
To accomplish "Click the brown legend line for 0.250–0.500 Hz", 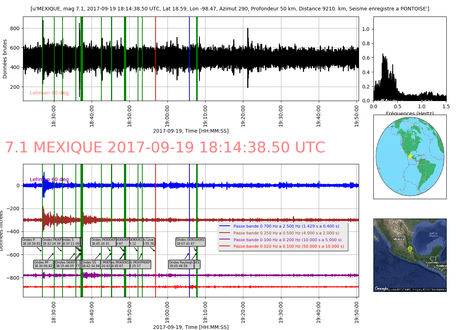I will click(225, 233).
